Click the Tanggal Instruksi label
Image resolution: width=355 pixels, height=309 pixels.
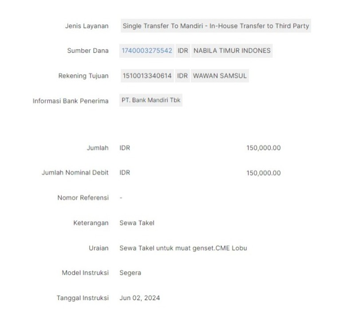83,298
